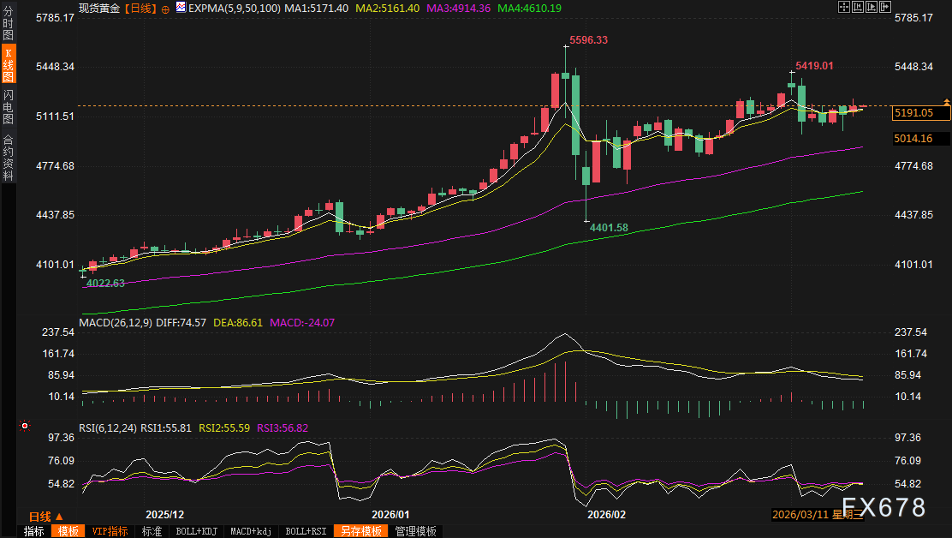
Task: Open the EXPMA indicator chart icon
Action: (181, 8)
